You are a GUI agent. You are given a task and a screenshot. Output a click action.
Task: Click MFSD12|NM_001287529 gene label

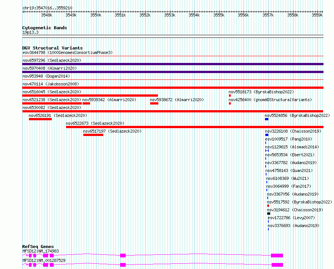[44, 260]
